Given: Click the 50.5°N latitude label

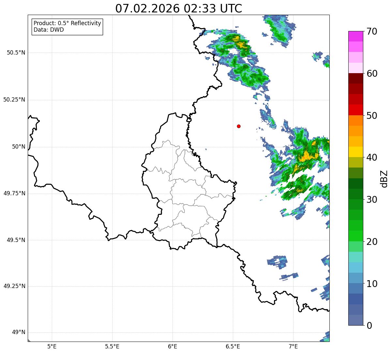Looking at the screenshot, I should pyautogui.click(x=16, y=53).
